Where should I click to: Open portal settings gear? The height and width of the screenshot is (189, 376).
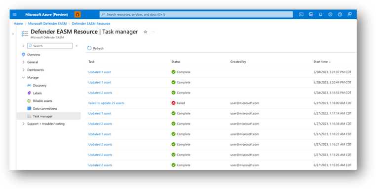330,15
